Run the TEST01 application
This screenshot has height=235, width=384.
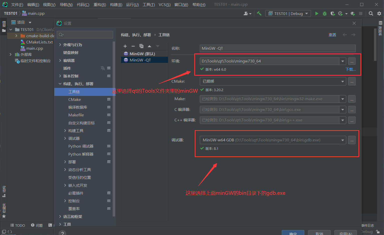pos(317,13)
